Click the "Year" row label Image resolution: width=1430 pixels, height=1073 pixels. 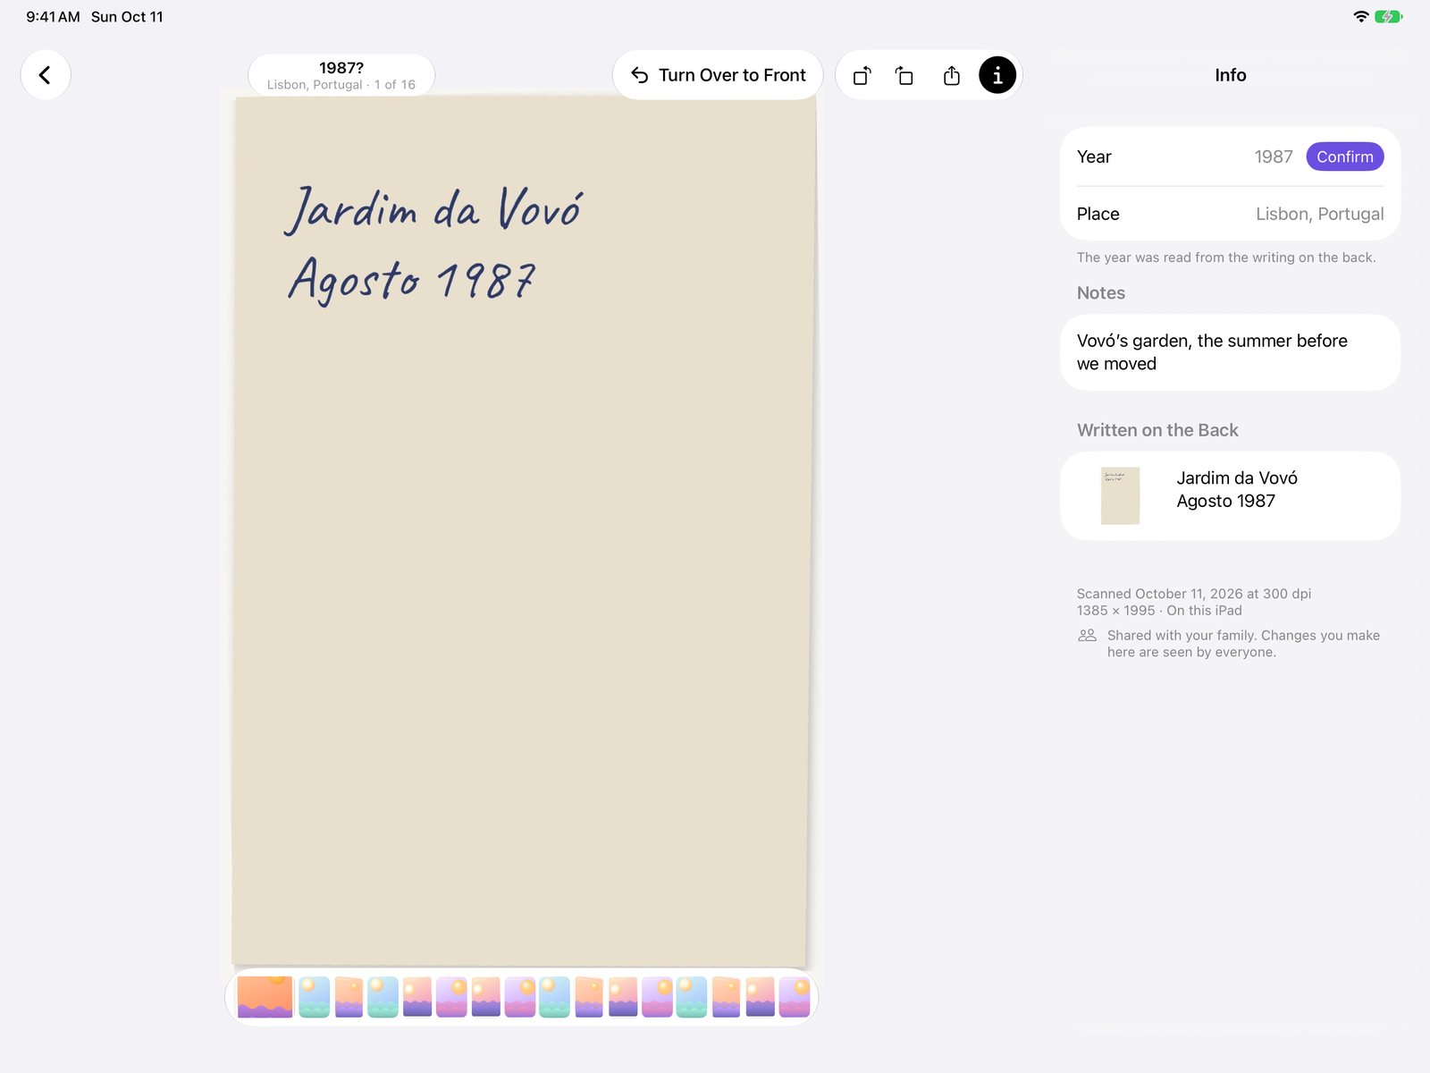point(1094,156)
